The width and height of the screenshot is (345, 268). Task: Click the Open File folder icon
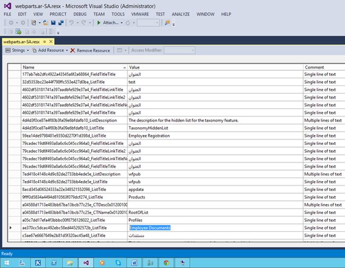[46, 23]
